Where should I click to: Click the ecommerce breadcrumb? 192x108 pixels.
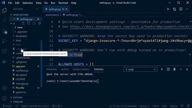click(x=52, y=15)
